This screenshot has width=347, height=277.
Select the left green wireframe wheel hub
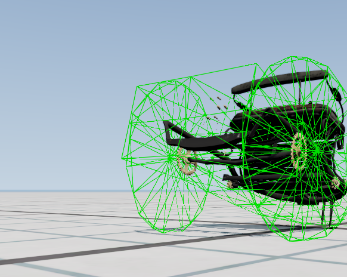click(x=169, y=158)
